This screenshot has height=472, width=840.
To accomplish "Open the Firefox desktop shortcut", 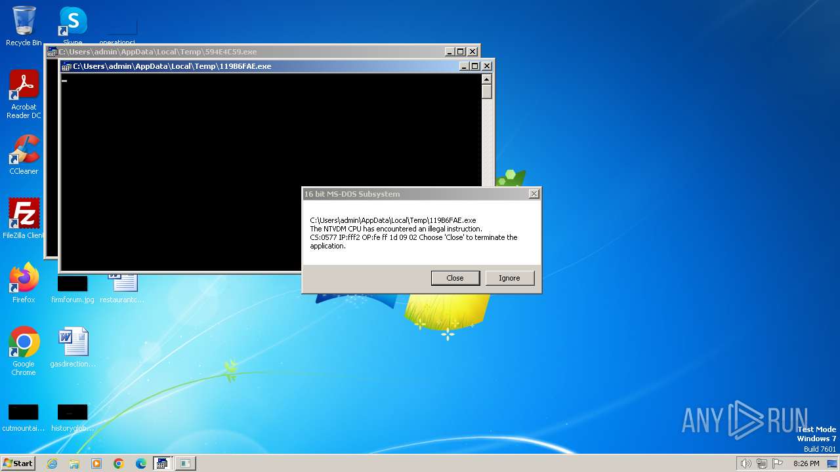I will [x=24, y=283].
